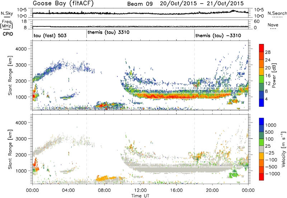Click the '20' tick on Power color bar
This screenshot has width=287, height=198.
click(x=268, y=68)
